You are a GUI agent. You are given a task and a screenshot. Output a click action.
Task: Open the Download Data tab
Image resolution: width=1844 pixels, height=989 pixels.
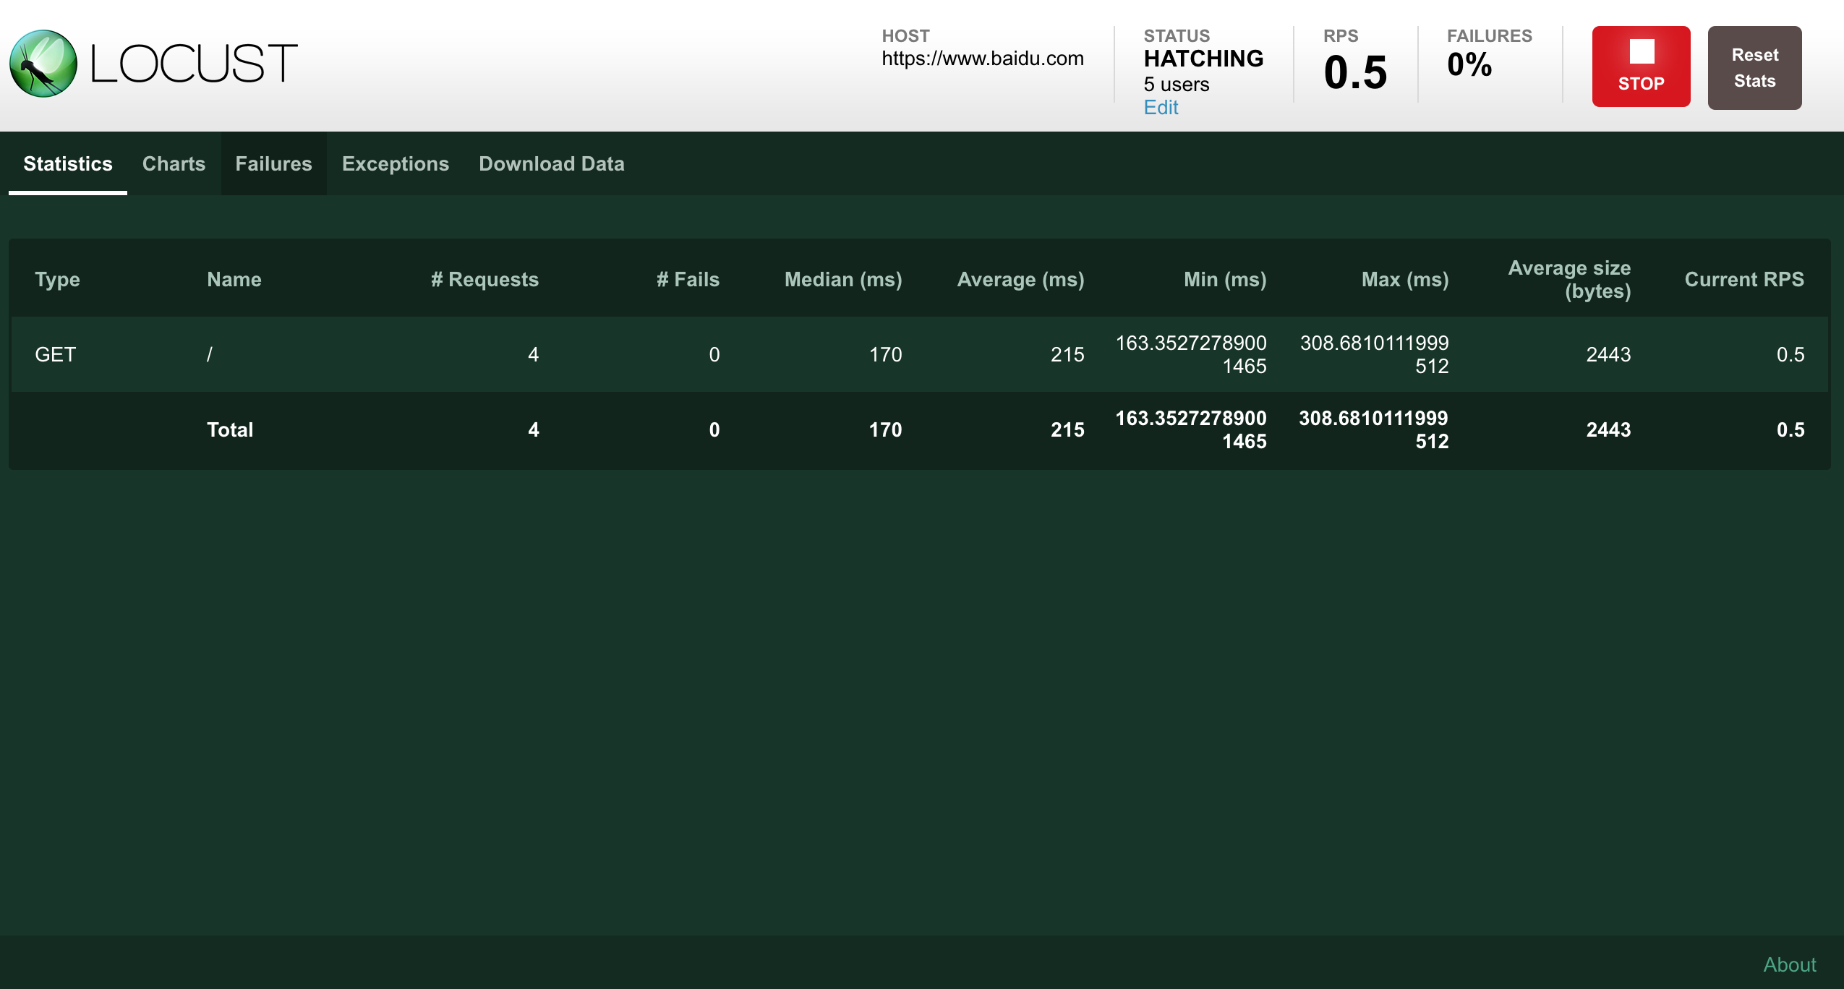tap(551, 164)
